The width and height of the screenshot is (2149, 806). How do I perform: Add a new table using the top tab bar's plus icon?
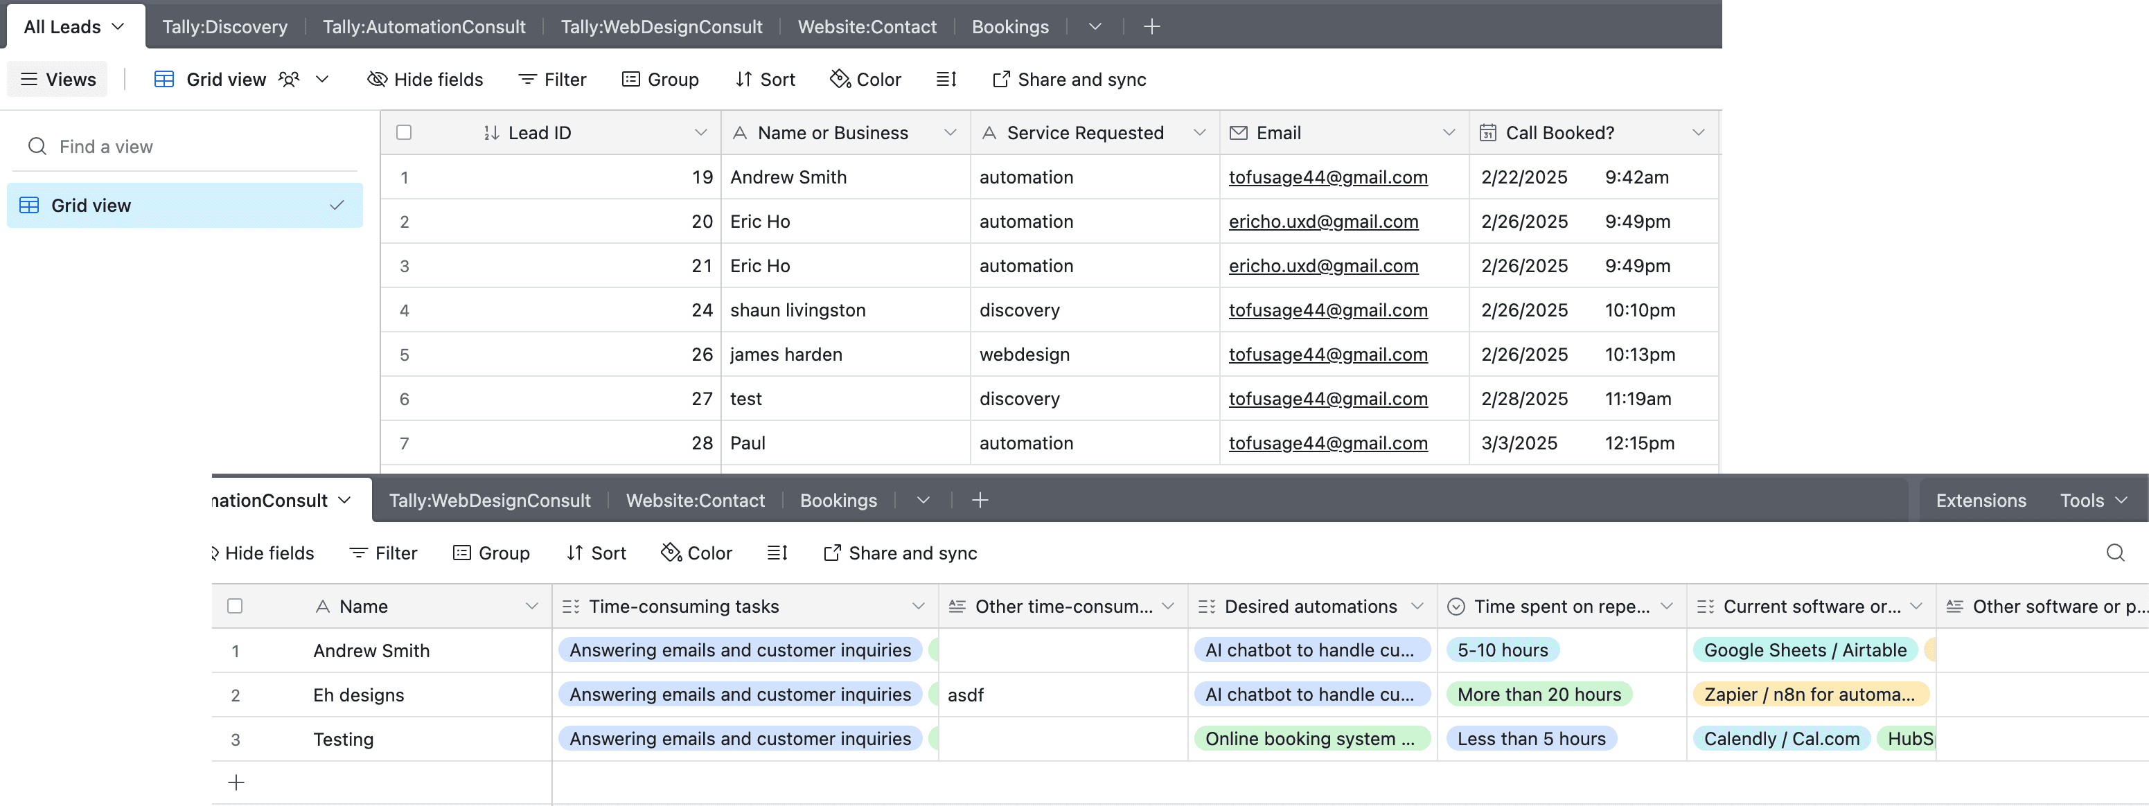(1151, 27)
